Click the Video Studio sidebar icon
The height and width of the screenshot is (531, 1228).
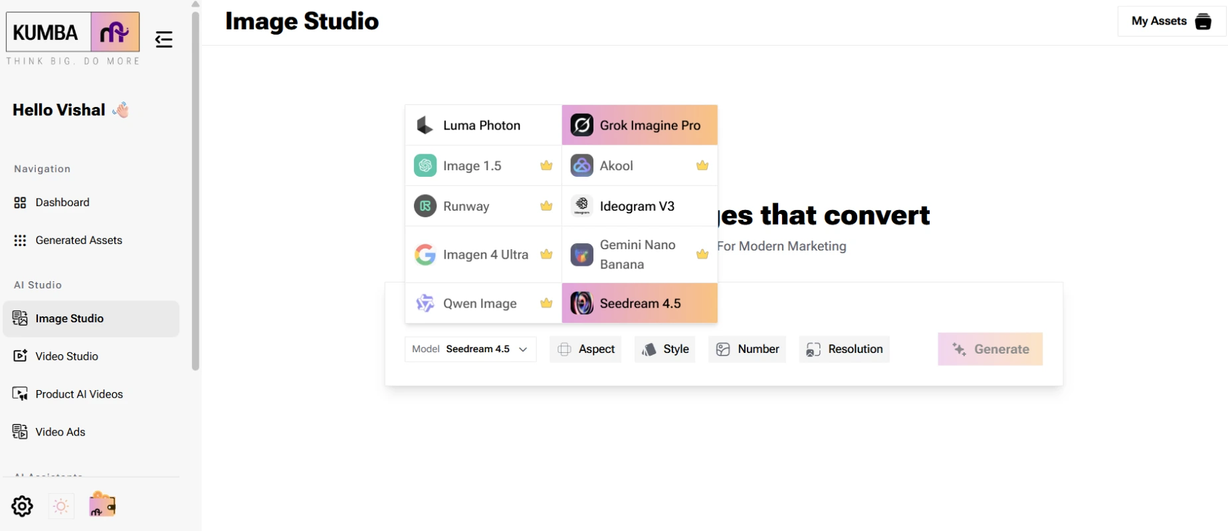click(x=20, y=356)
